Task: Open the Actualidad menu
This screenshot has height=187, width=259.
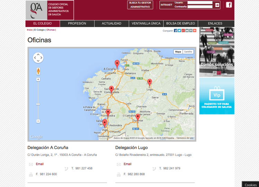Action: (112, 24)
